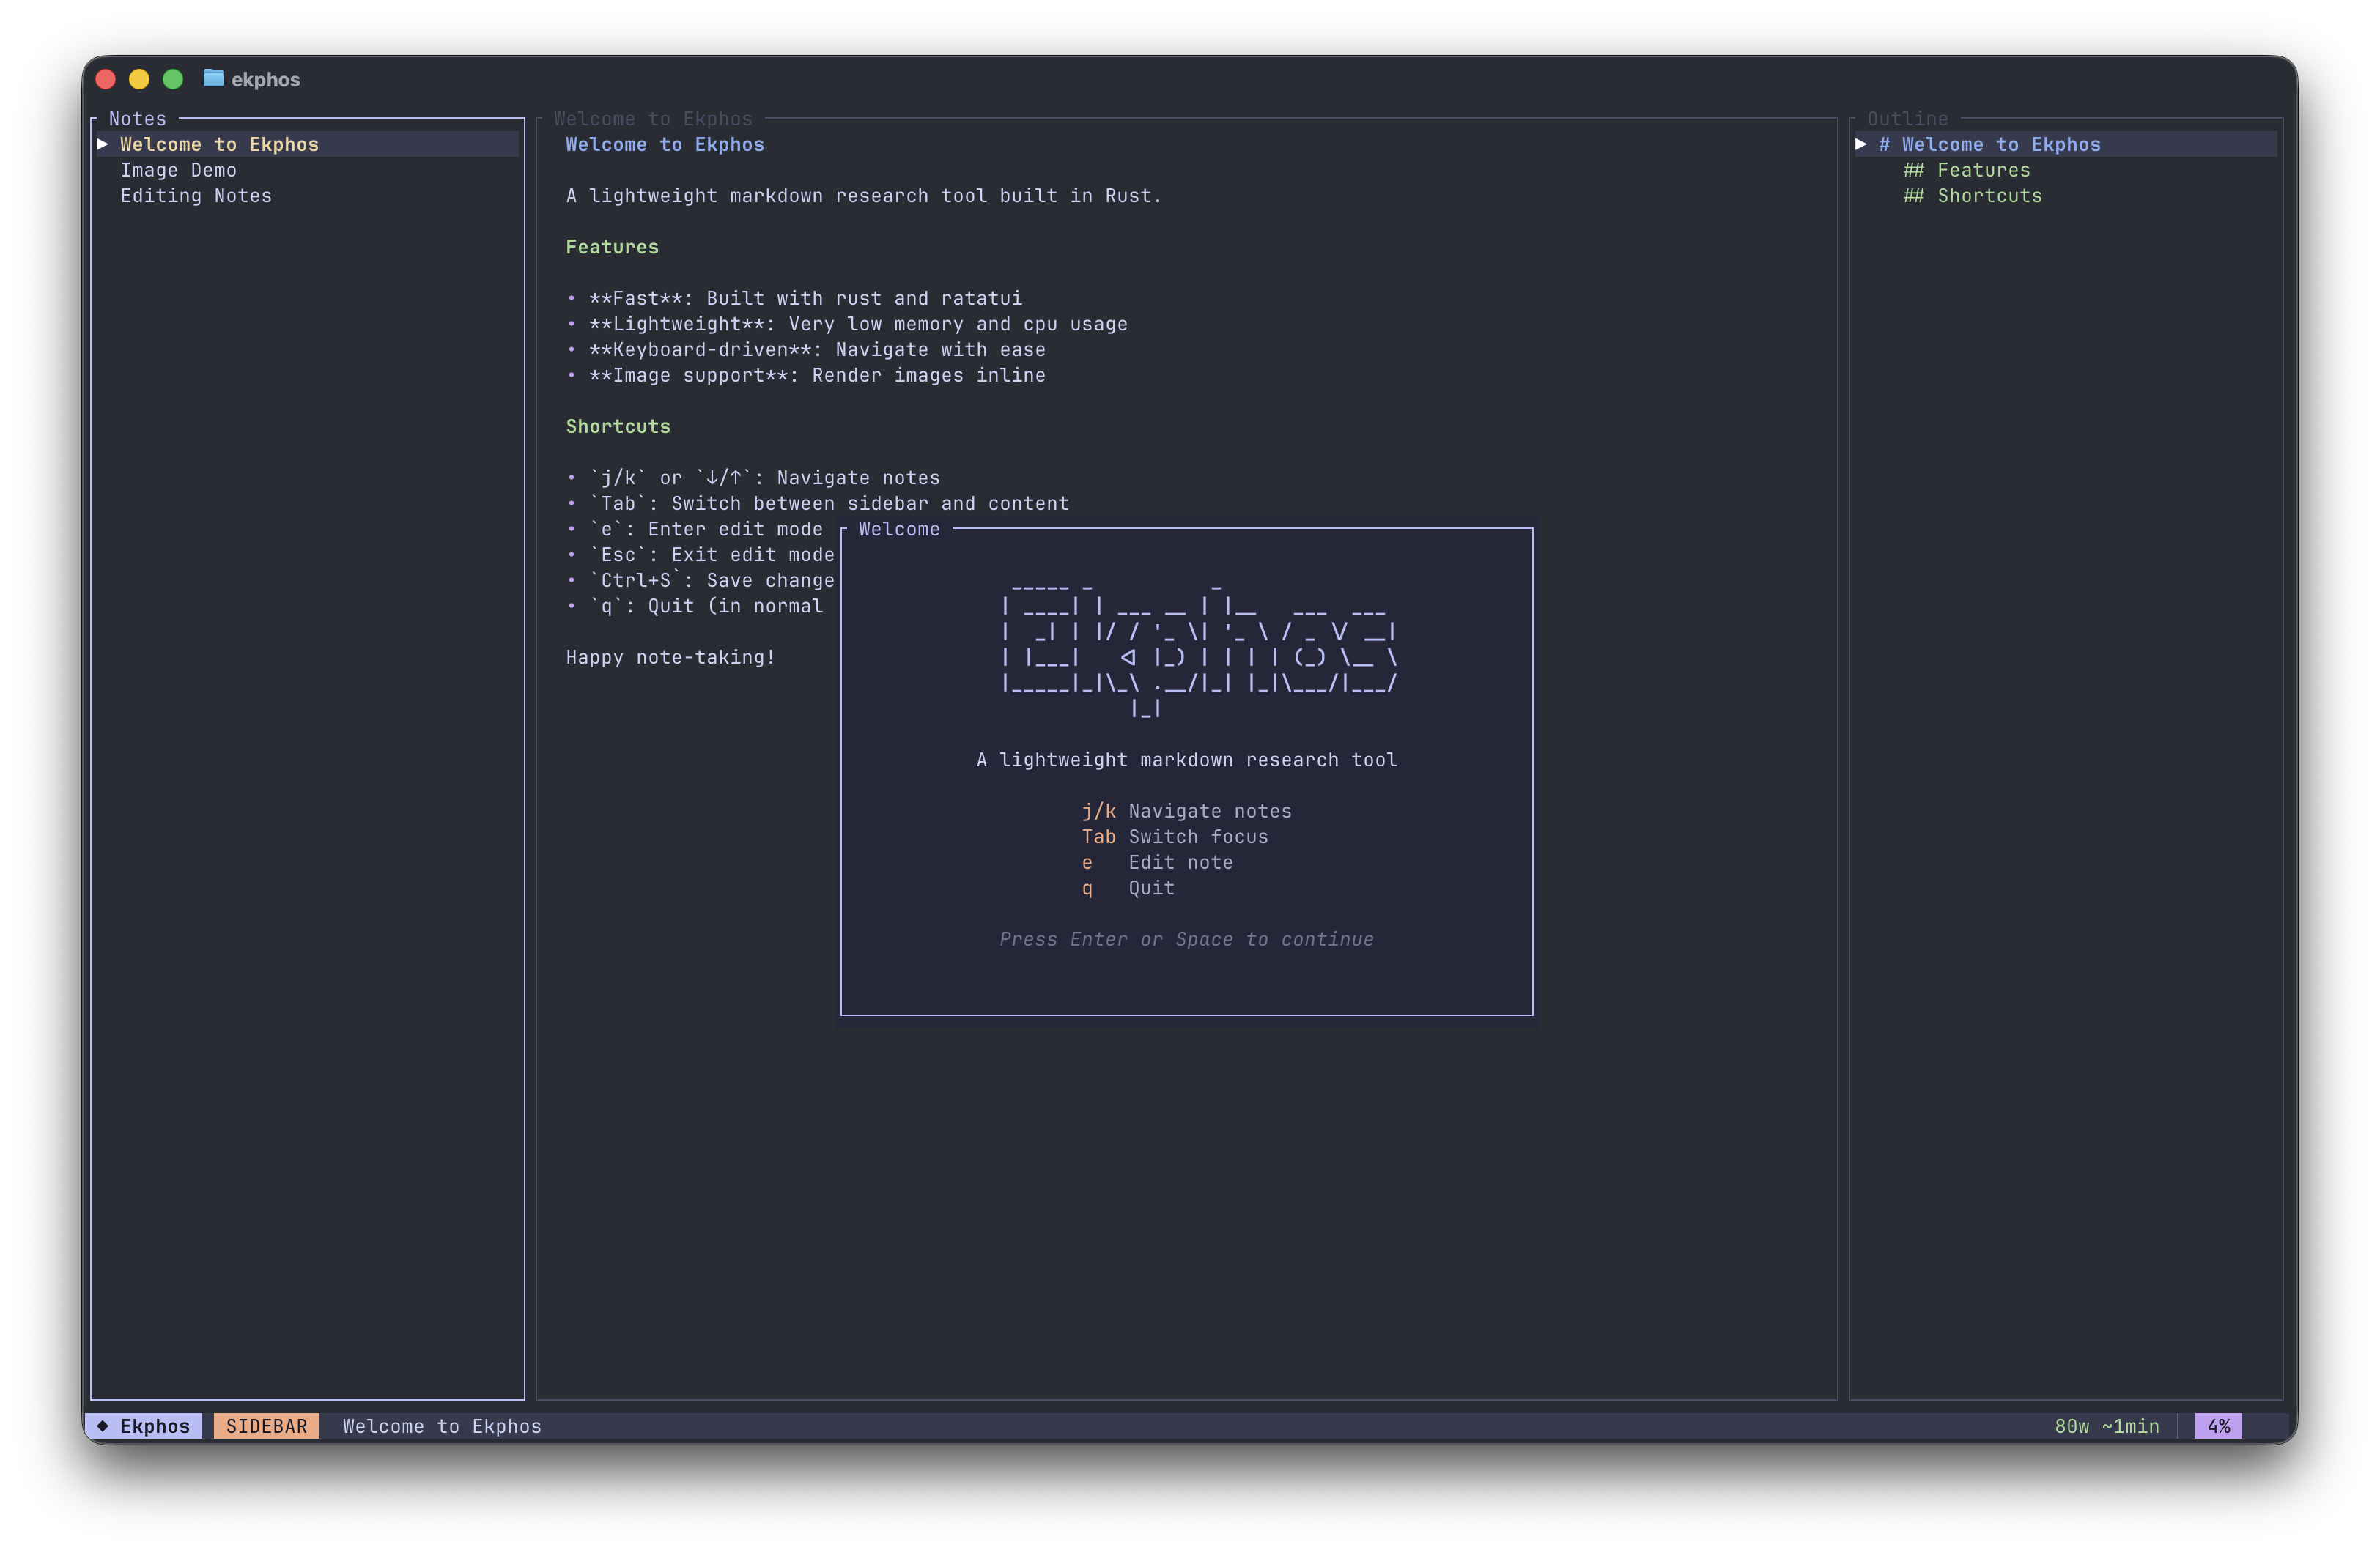Click the 4% scroll position indicator
This screenshot has height=1553, width=2380.
pos(2217,1426)
